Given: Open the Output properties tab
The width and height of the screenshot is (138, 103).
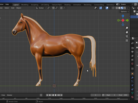Looking at the screenshot, I should pos(132,52).
